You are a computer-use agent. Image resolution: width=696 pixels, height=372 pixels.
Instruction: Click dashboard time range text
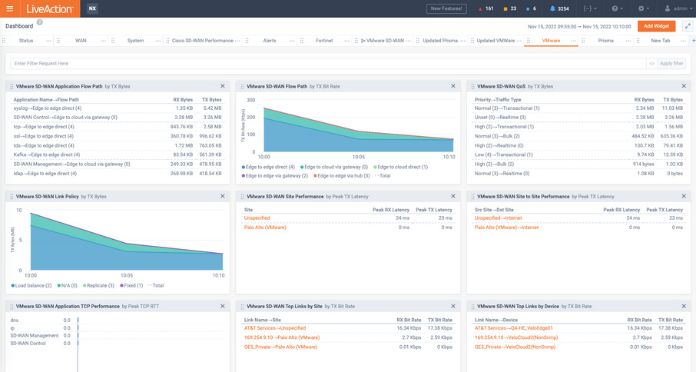(579, 27)
